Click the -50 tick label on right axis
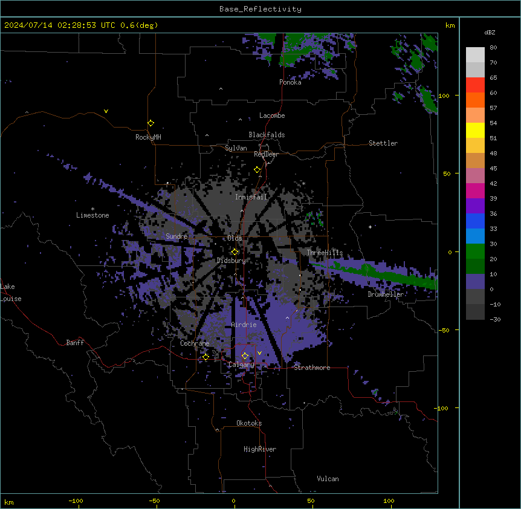The height and width of the screenshot is (509, 521). click(444, 330)
